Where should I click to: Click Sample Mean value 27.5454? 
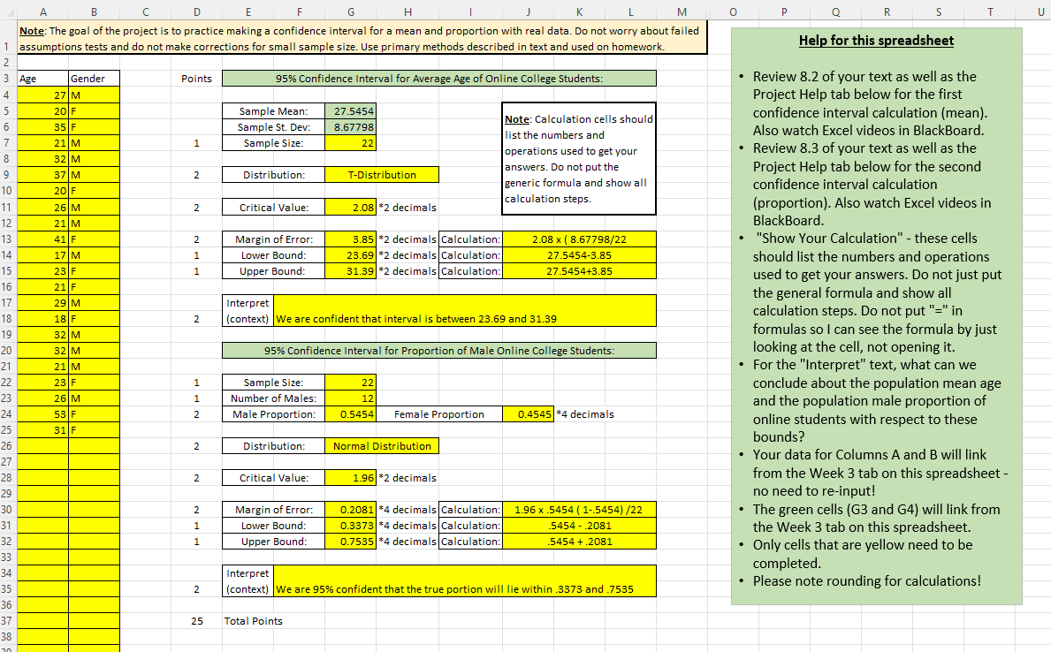click(x=351, y=111)
